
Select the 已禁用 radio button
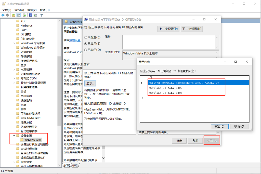point(85,50)
